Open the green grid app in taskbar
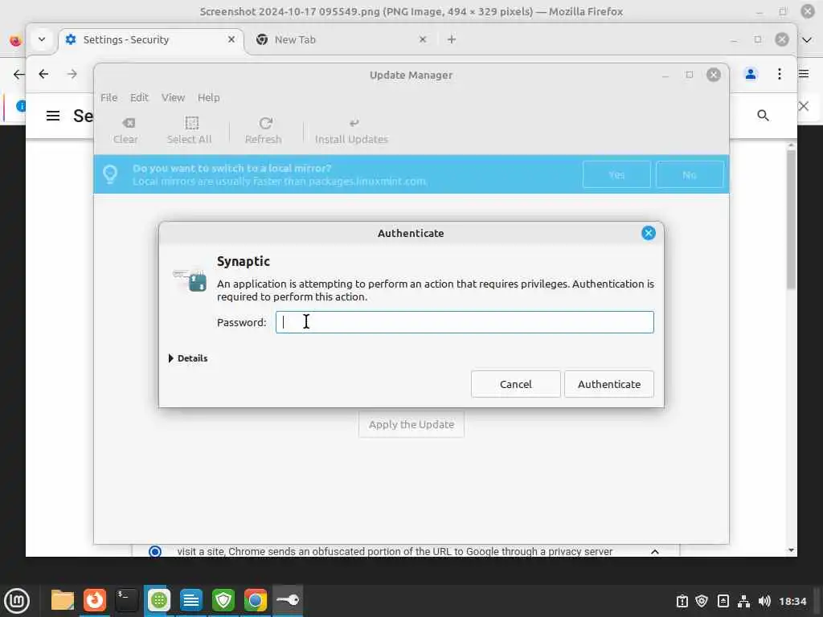 point(158,600)
